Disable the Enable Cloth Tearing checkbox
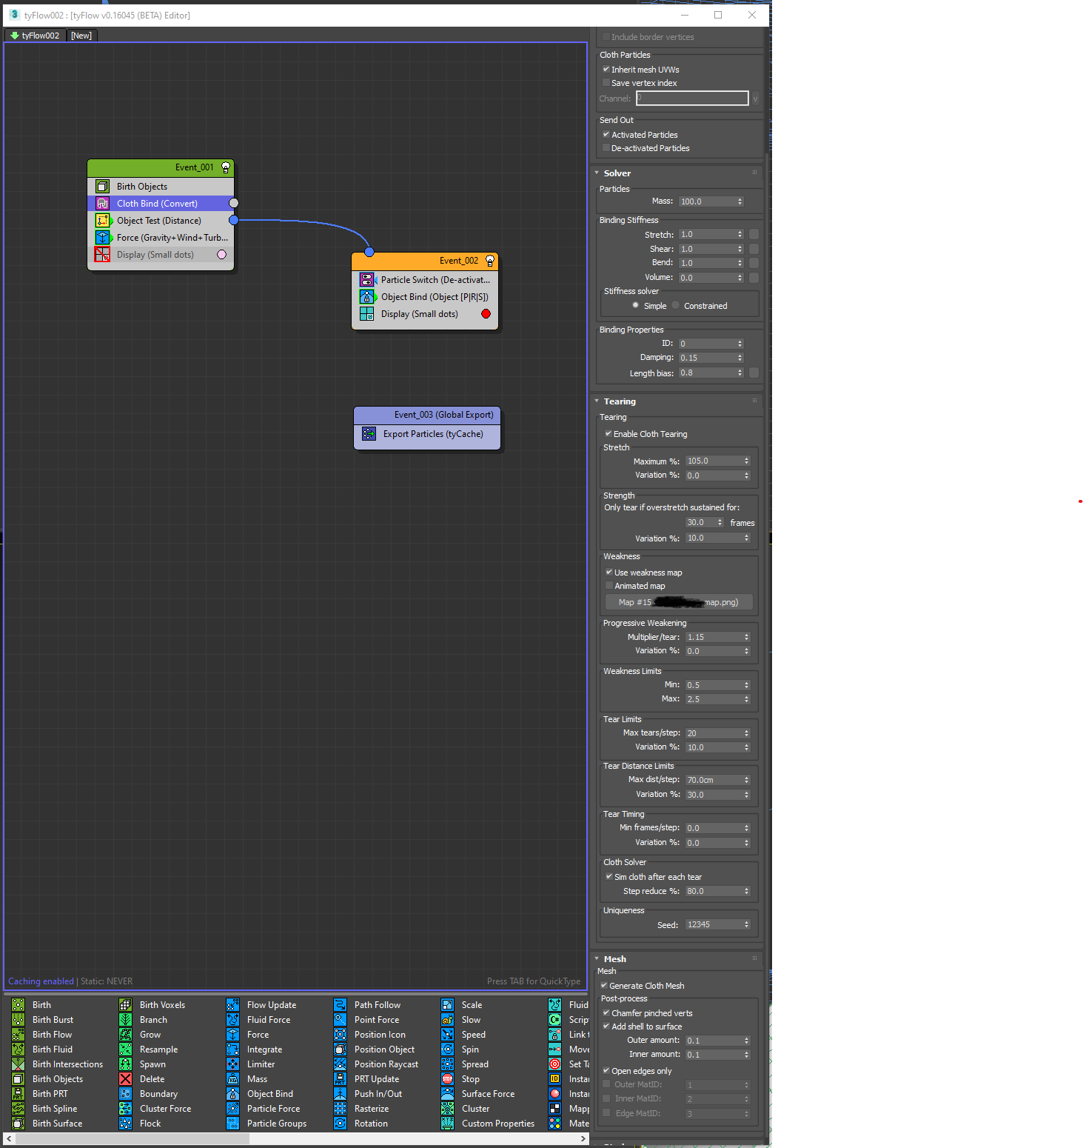1083x1148 pixels. [x=608, y=434]
